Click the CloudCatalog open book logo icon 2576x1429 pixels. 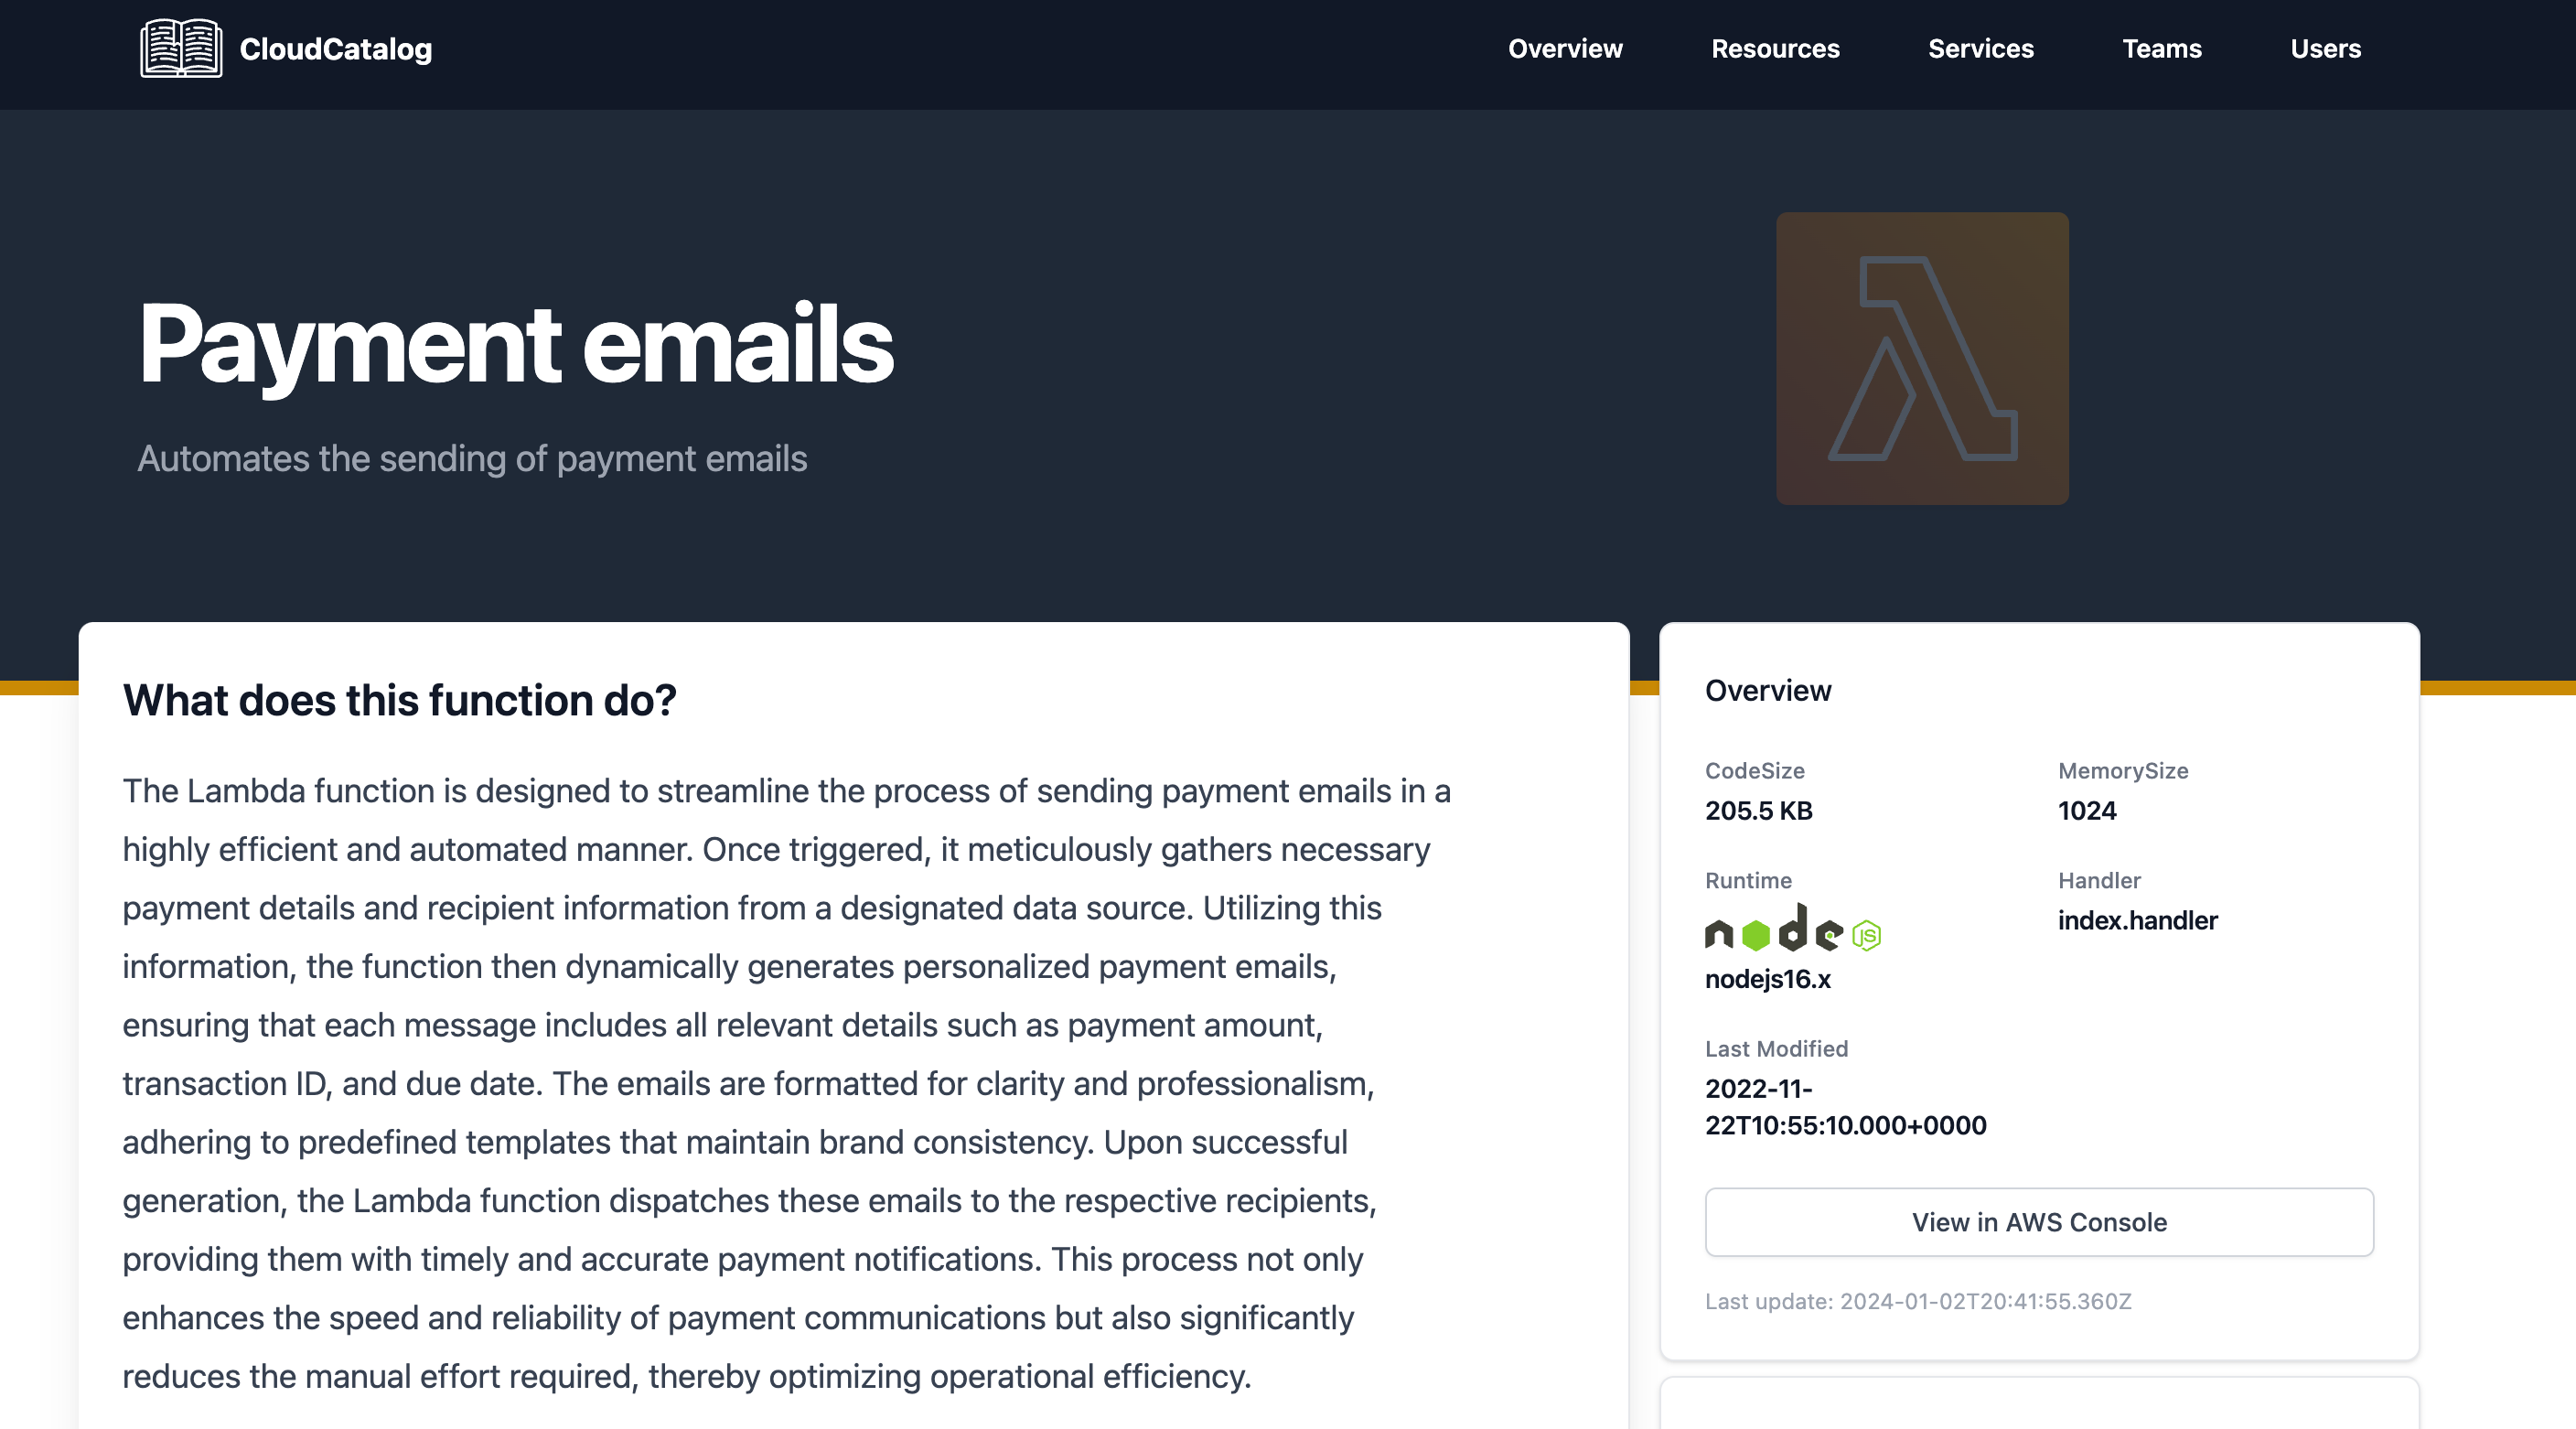click(181, 48)
